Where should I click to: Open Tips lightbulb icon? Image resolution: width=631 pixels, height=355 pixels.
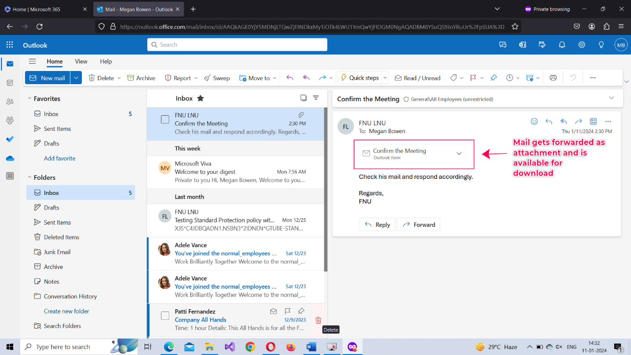tap(601, 45)
